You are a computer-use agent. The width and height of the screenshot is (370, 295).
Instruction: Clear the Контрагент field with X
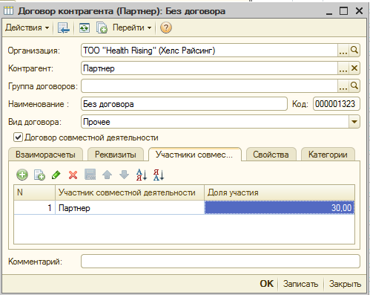354,68
